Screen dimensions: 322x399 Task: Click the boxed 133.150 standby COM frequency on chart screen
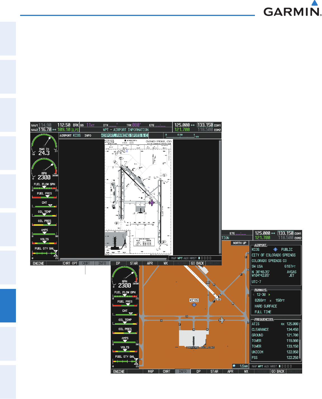pyautogui.click(x=205, y=125)
